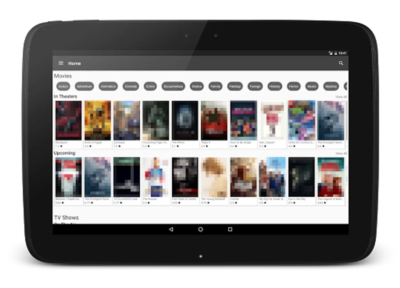Select the Mystery genre chip
400x288 pixels.
point(331,86)
